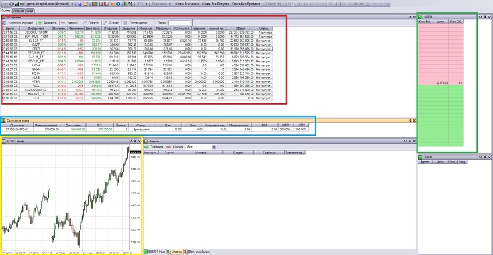Click the green bars connection status icon
Viewport: 493px width, 255px height.
17,4
